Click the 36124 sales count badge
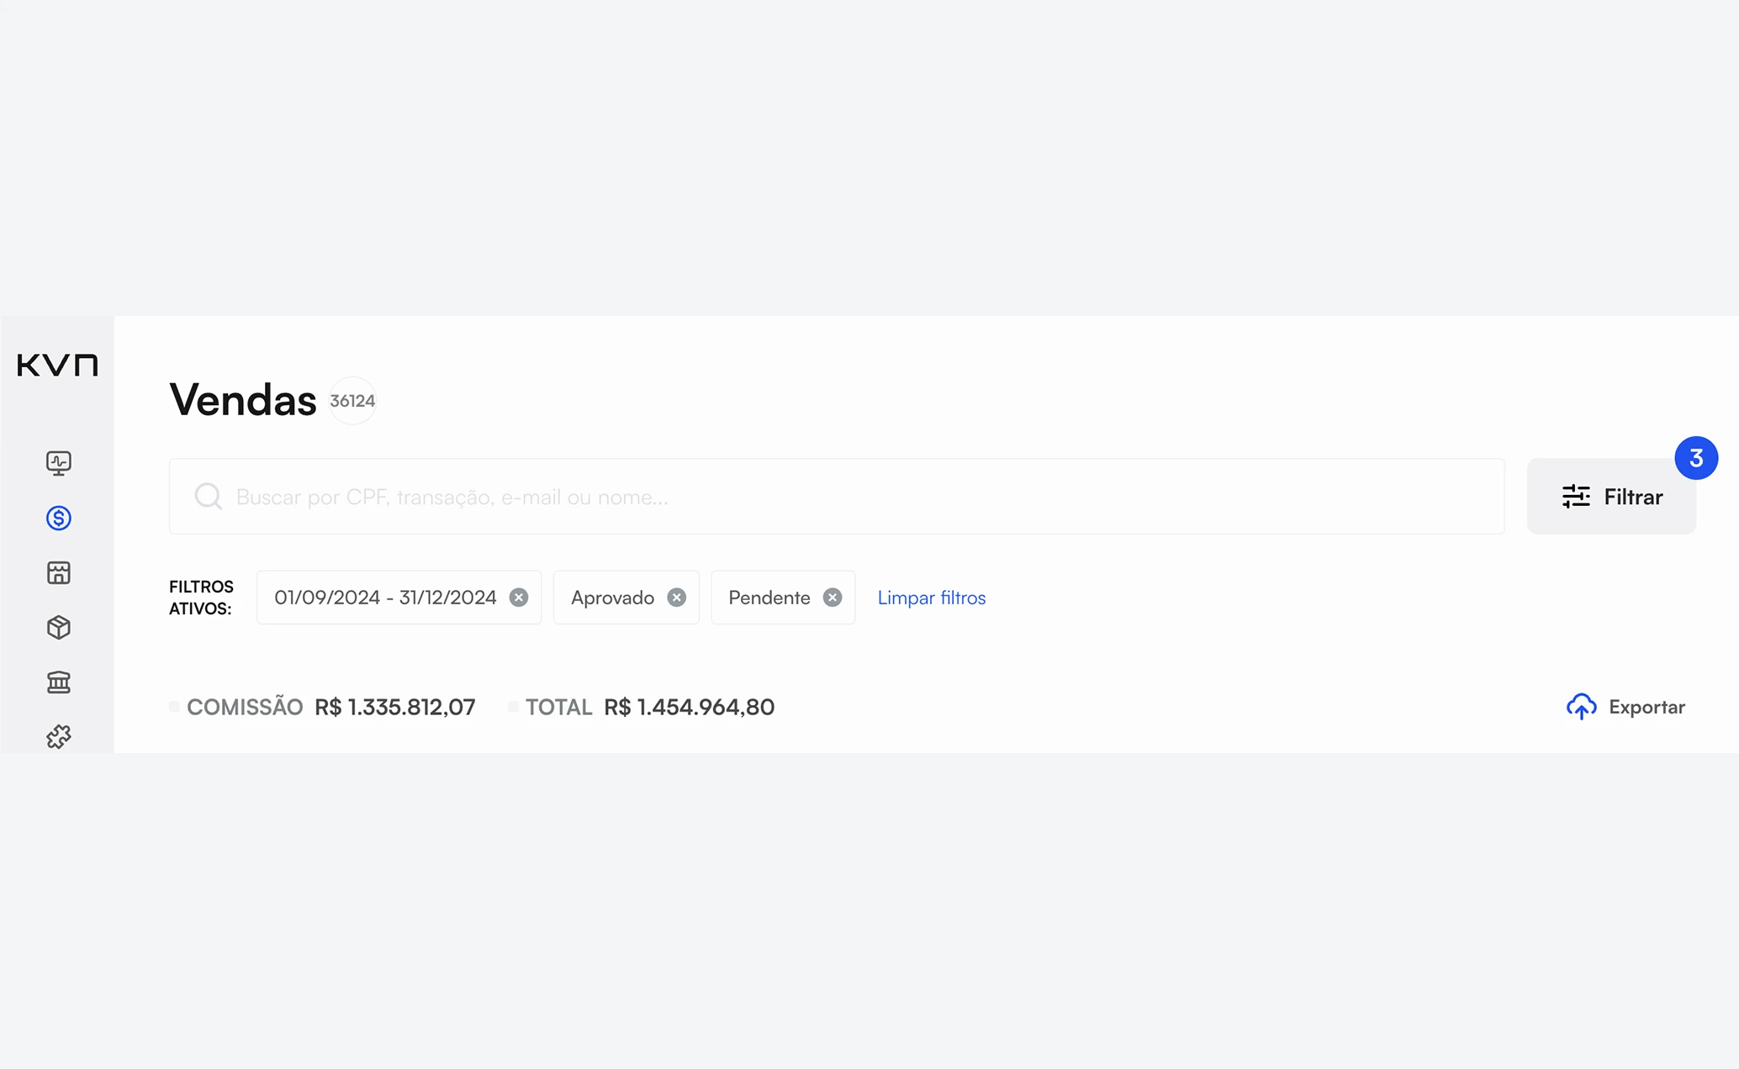The height and width of the screenshot is (1069, 1739). [x=352, y=401]
